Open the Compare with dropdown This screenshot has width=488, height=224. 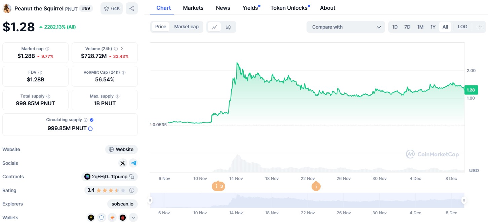346,27
